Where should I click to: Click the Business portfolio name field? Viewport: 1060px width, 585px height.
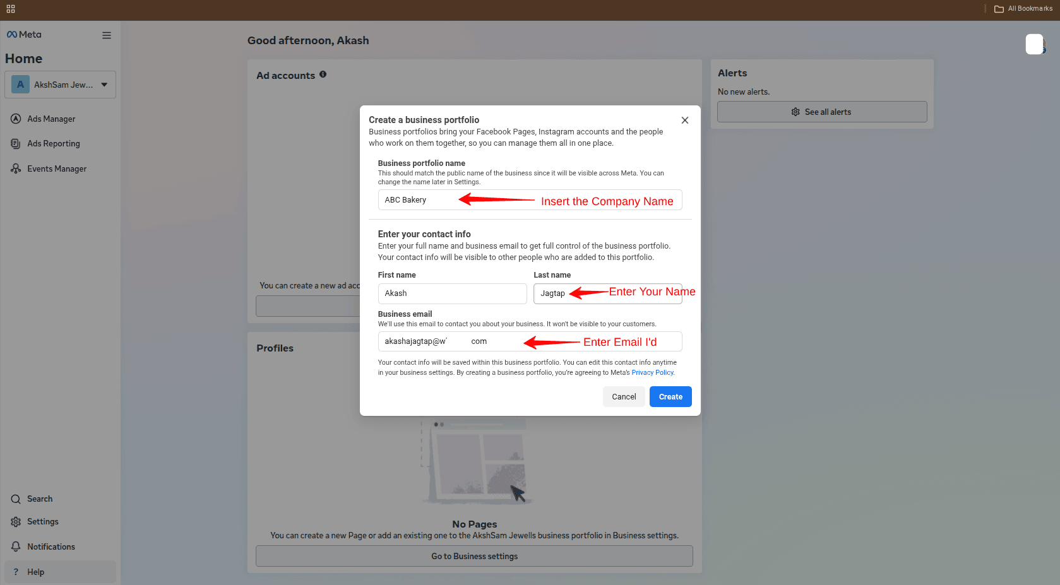point(530,200)
